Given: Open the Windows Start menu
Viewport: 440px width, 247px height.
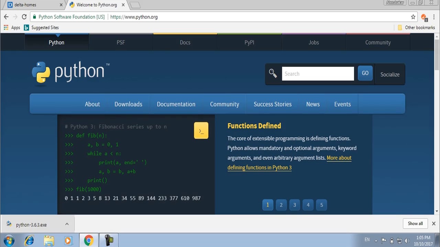Looking at the screenshot, I should coord(9,240).
